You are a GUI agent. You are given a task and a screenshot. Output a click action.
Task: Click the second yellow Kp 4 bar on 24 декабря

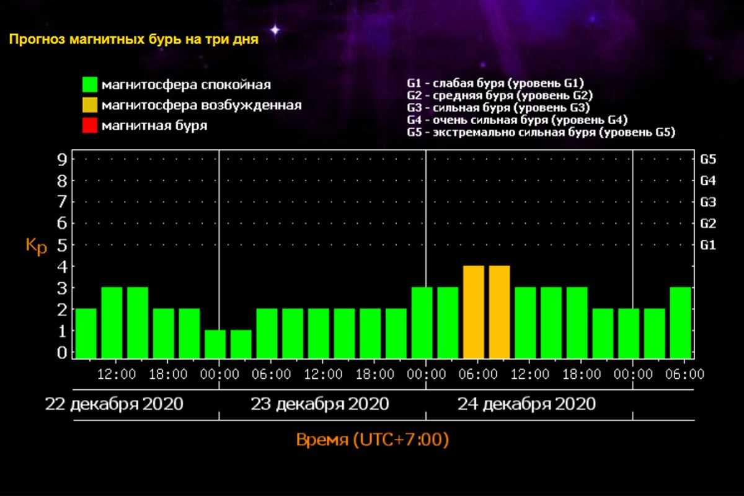(500, 312)
